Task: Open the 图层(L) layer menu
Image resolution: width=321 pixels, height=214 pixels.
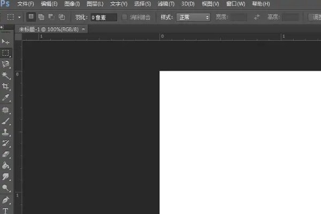Action: click(95, 4)
